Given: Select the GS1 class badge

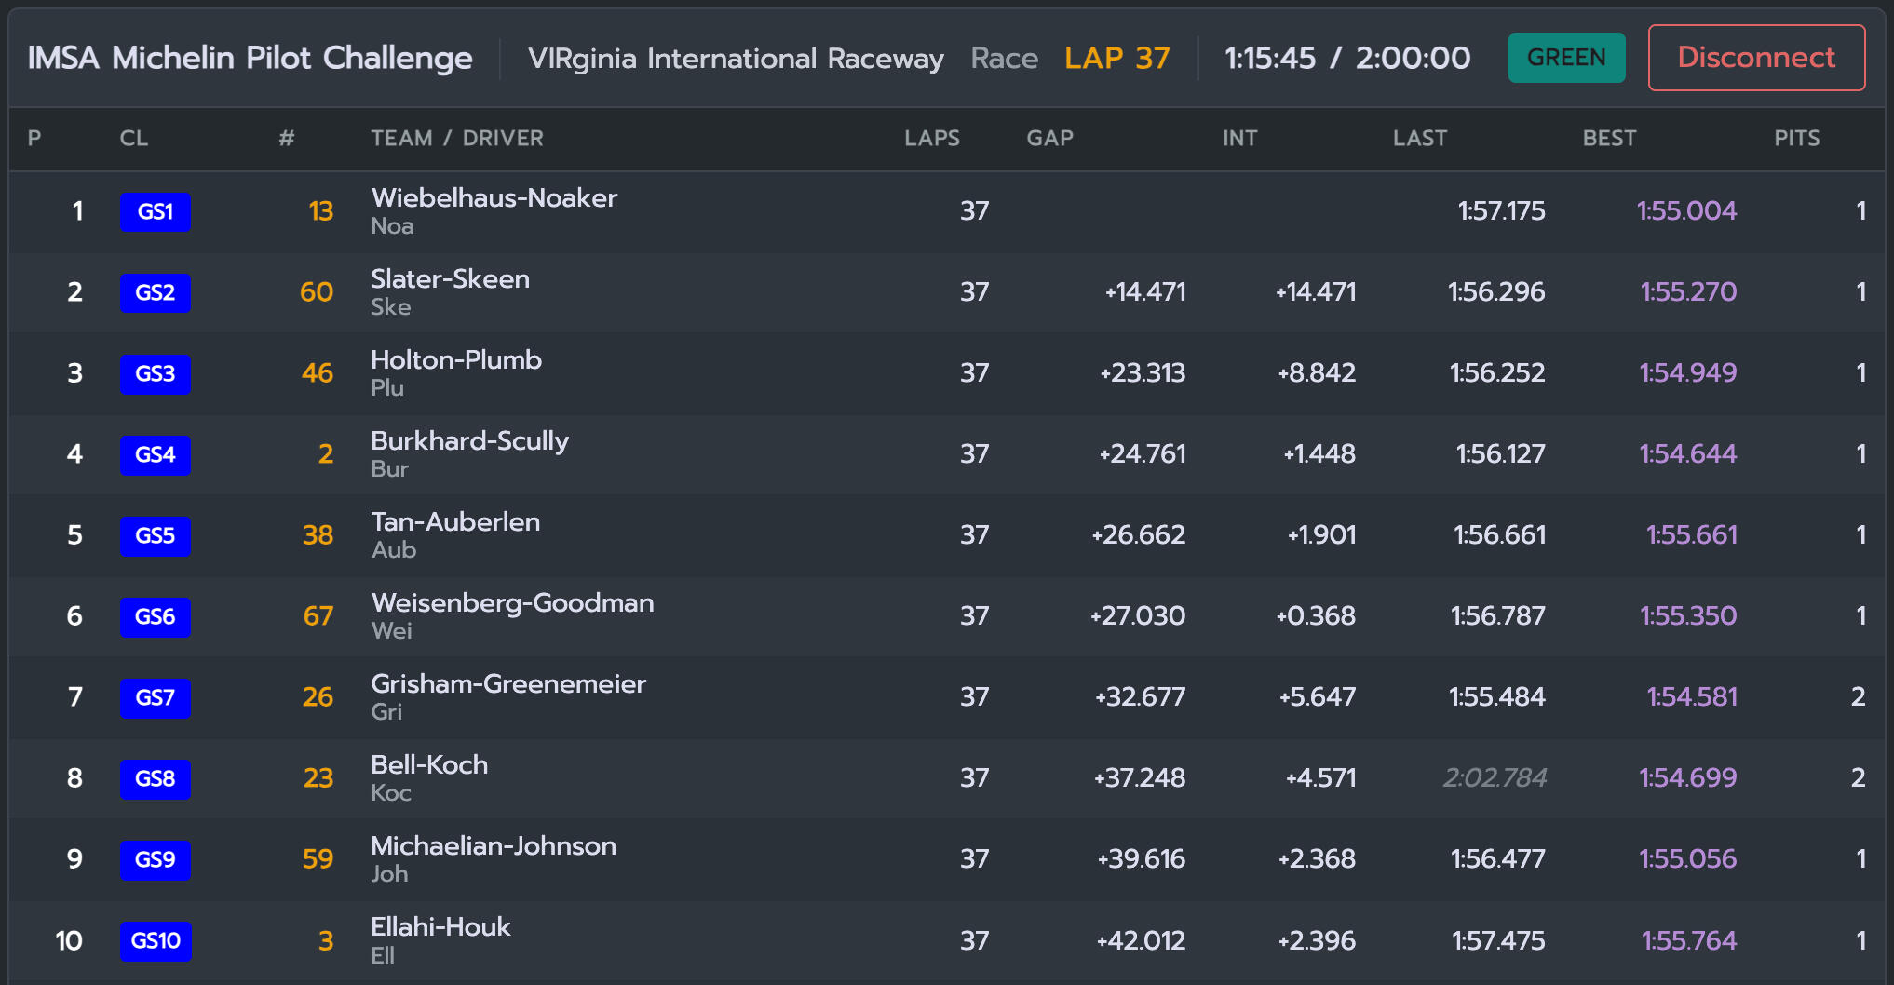Looking at the screenshot, I should (156, 212).
